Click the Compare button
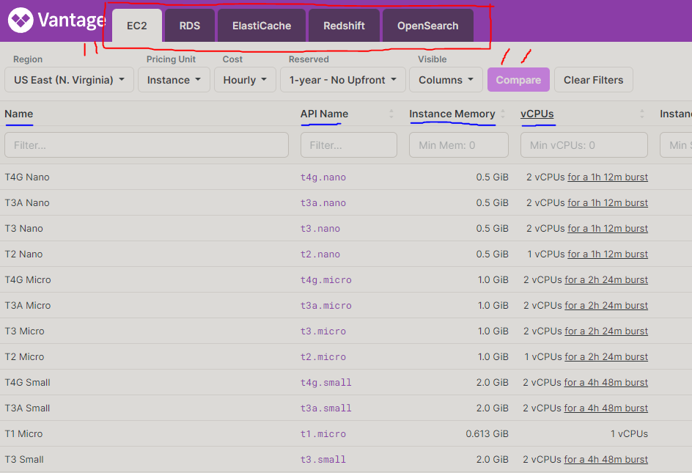692x473 pixels. (518, 80)
